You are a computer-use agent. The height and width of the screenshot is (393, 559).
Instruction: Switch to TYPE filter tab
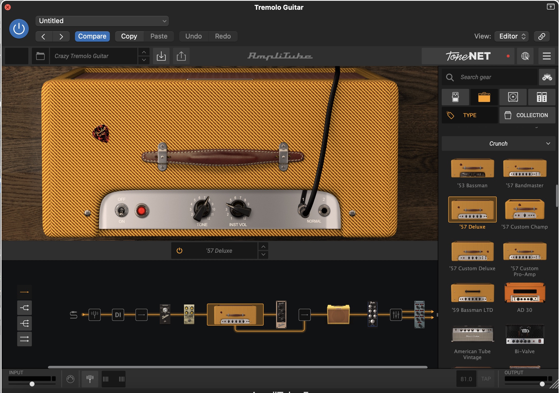tap(470, 115)
